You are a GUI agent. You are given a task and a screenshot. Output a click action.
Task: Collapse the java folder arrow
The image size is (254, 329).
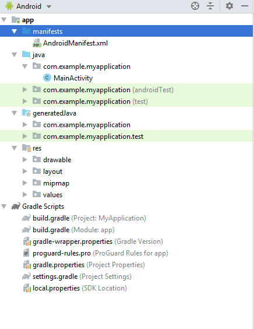pyautogui.click(x=14, y=55)
